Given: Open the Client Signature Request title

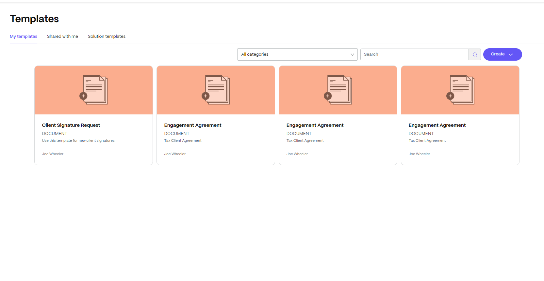Looking at the screenshot, I should pyautogui.click(x=71, y=125).
